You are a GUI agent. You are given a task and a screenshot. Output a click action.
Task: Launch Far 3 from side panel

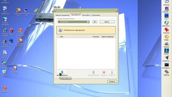(x=166, y=17)
